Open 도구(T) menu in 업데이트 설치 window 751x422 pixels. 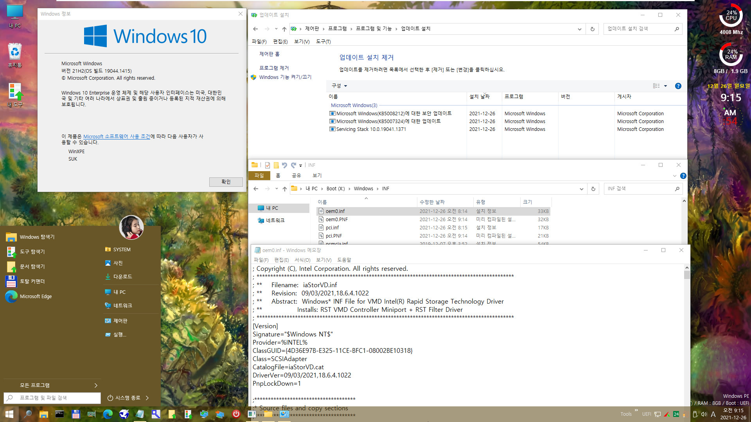tap(323, 42)
